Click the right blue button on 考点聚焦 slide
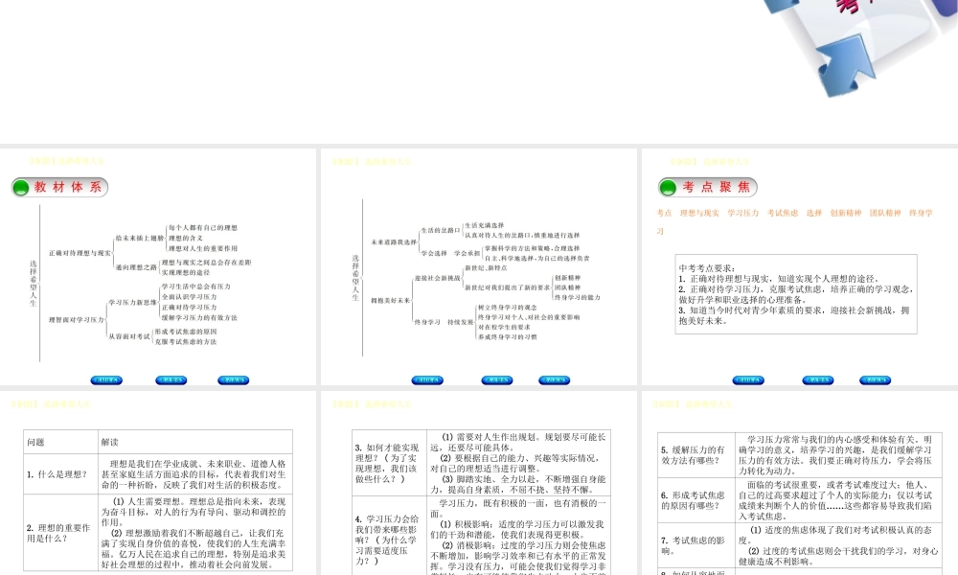The image size is (958, 575). click(x=875, y=380)
